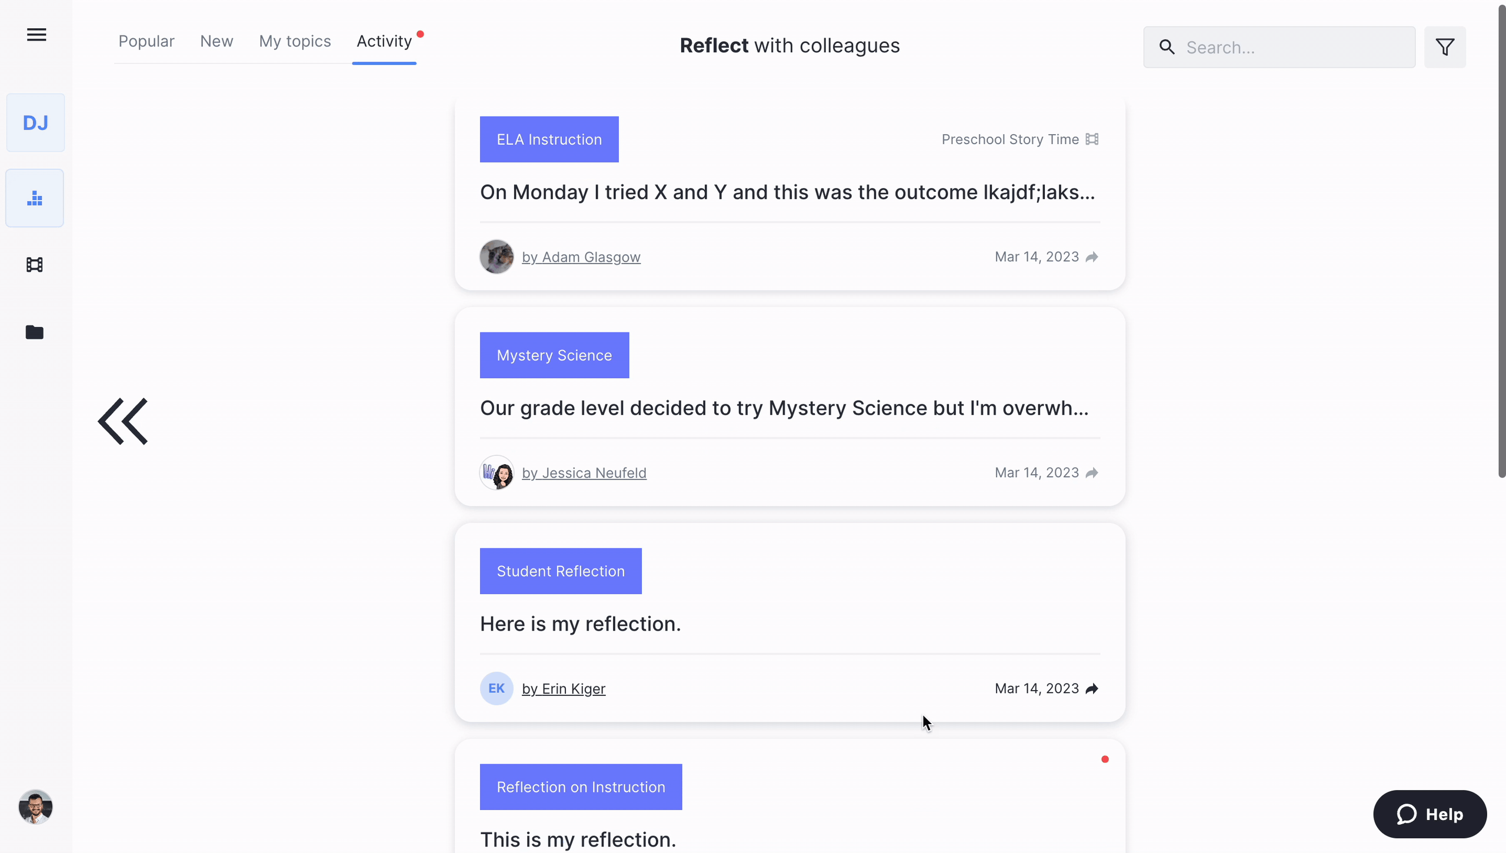Click the DJ workspace avatar
The height and width of the screenshot is (853, 1506).
point(35,122)
